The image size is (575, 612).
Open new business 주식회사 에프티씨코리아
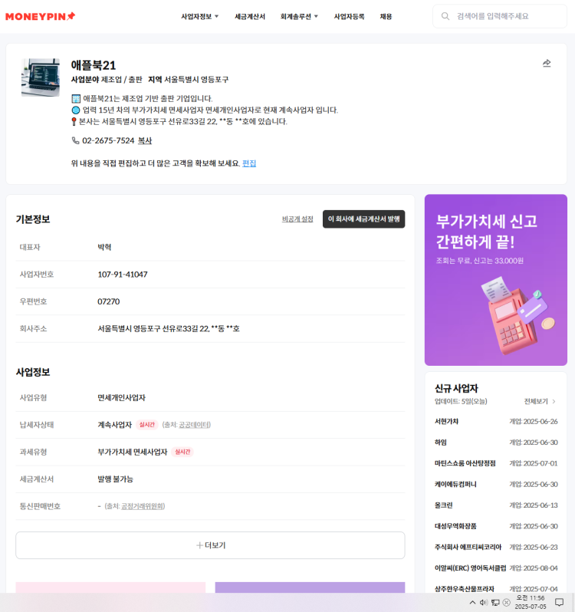[468, 548]
